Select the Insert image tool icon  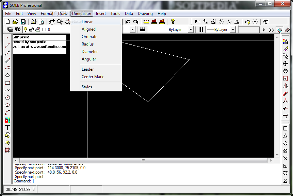coord(7,120)
